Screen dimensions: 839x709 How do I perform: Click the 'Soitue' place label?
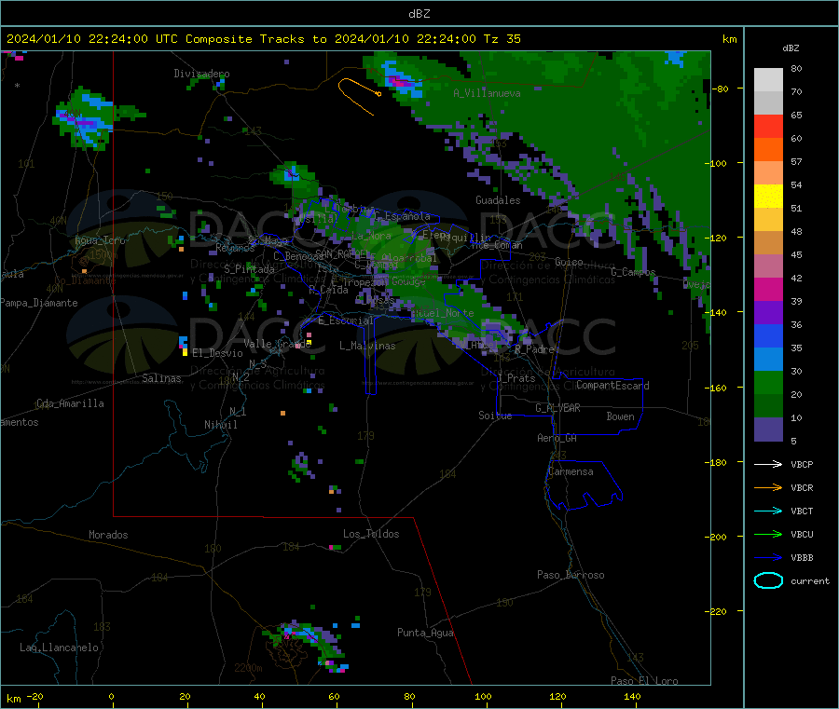495,415
